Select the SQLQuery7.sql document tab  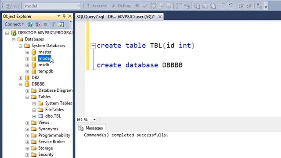point(115,17)
